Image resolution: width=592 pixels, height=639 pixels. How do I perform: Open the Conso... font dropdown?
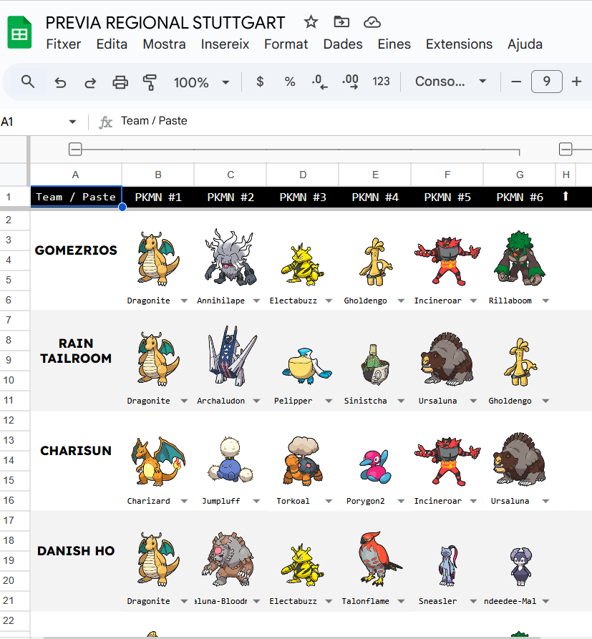point(450,82)
